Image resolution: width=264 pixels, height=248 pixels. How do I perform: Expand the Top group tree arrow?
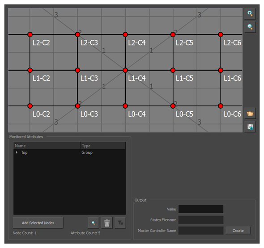tap(17, 152)
